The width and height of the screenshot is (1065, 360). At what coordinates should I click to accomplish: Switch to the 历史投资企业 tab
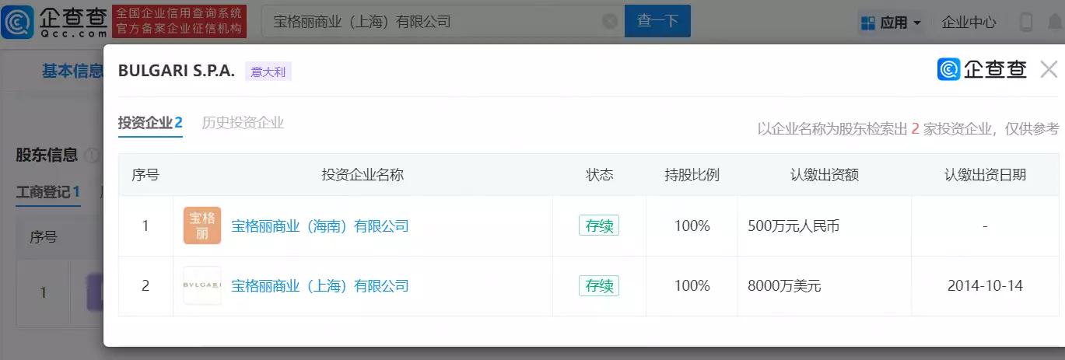click(x=243, y=123)
